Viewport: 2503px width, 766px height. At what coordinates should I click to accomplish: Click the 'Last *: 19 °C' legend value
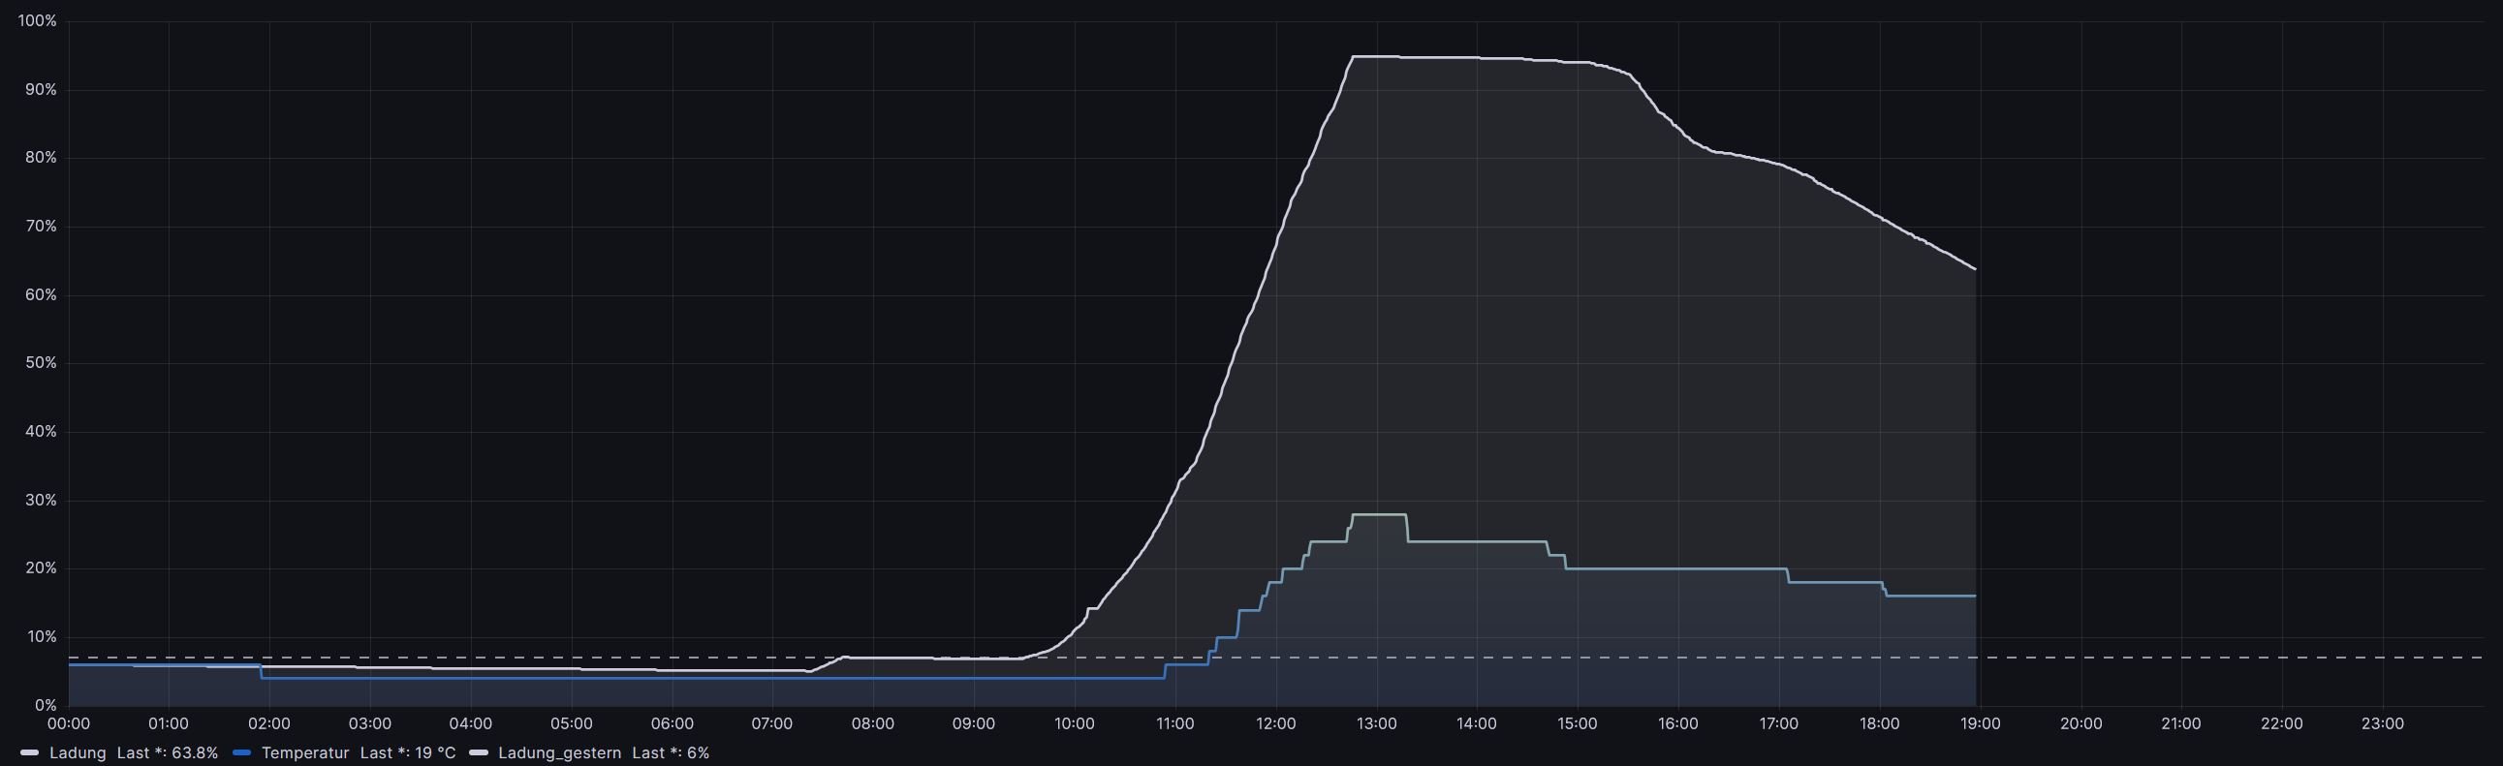click(407, 752)
